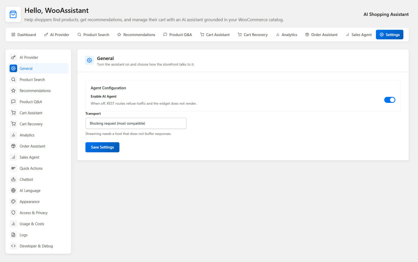Image resolution: width=418 pixels, height=262 pixels.
Task: Click the grid icon in the Dashboard tab
Action: 13,35
